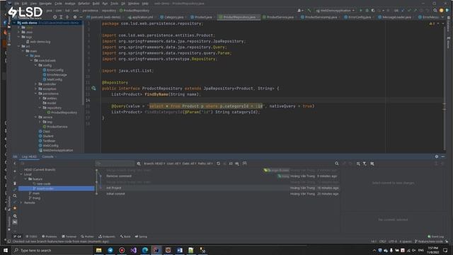Click the Windows Start button
Screen dimensions: 453x255
tap(6, 250)
